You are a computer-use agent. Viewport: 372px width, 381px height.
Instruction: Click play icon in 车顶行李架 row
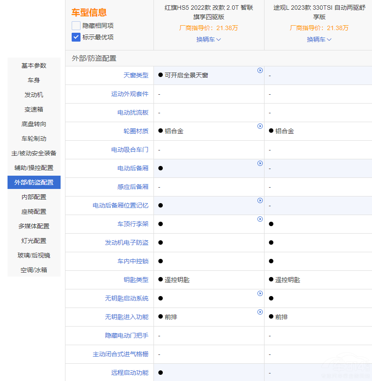click(260, 219)
